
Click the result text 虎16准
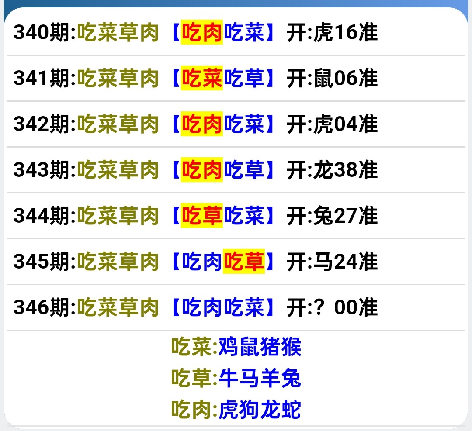(x=345, y=33)
